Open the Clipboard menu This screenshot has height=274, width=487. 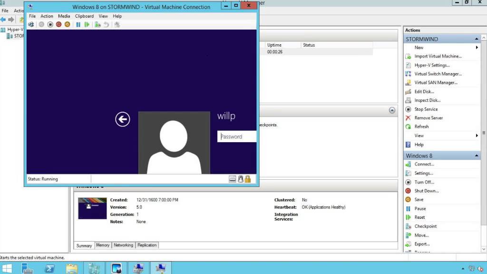[84, 16]
